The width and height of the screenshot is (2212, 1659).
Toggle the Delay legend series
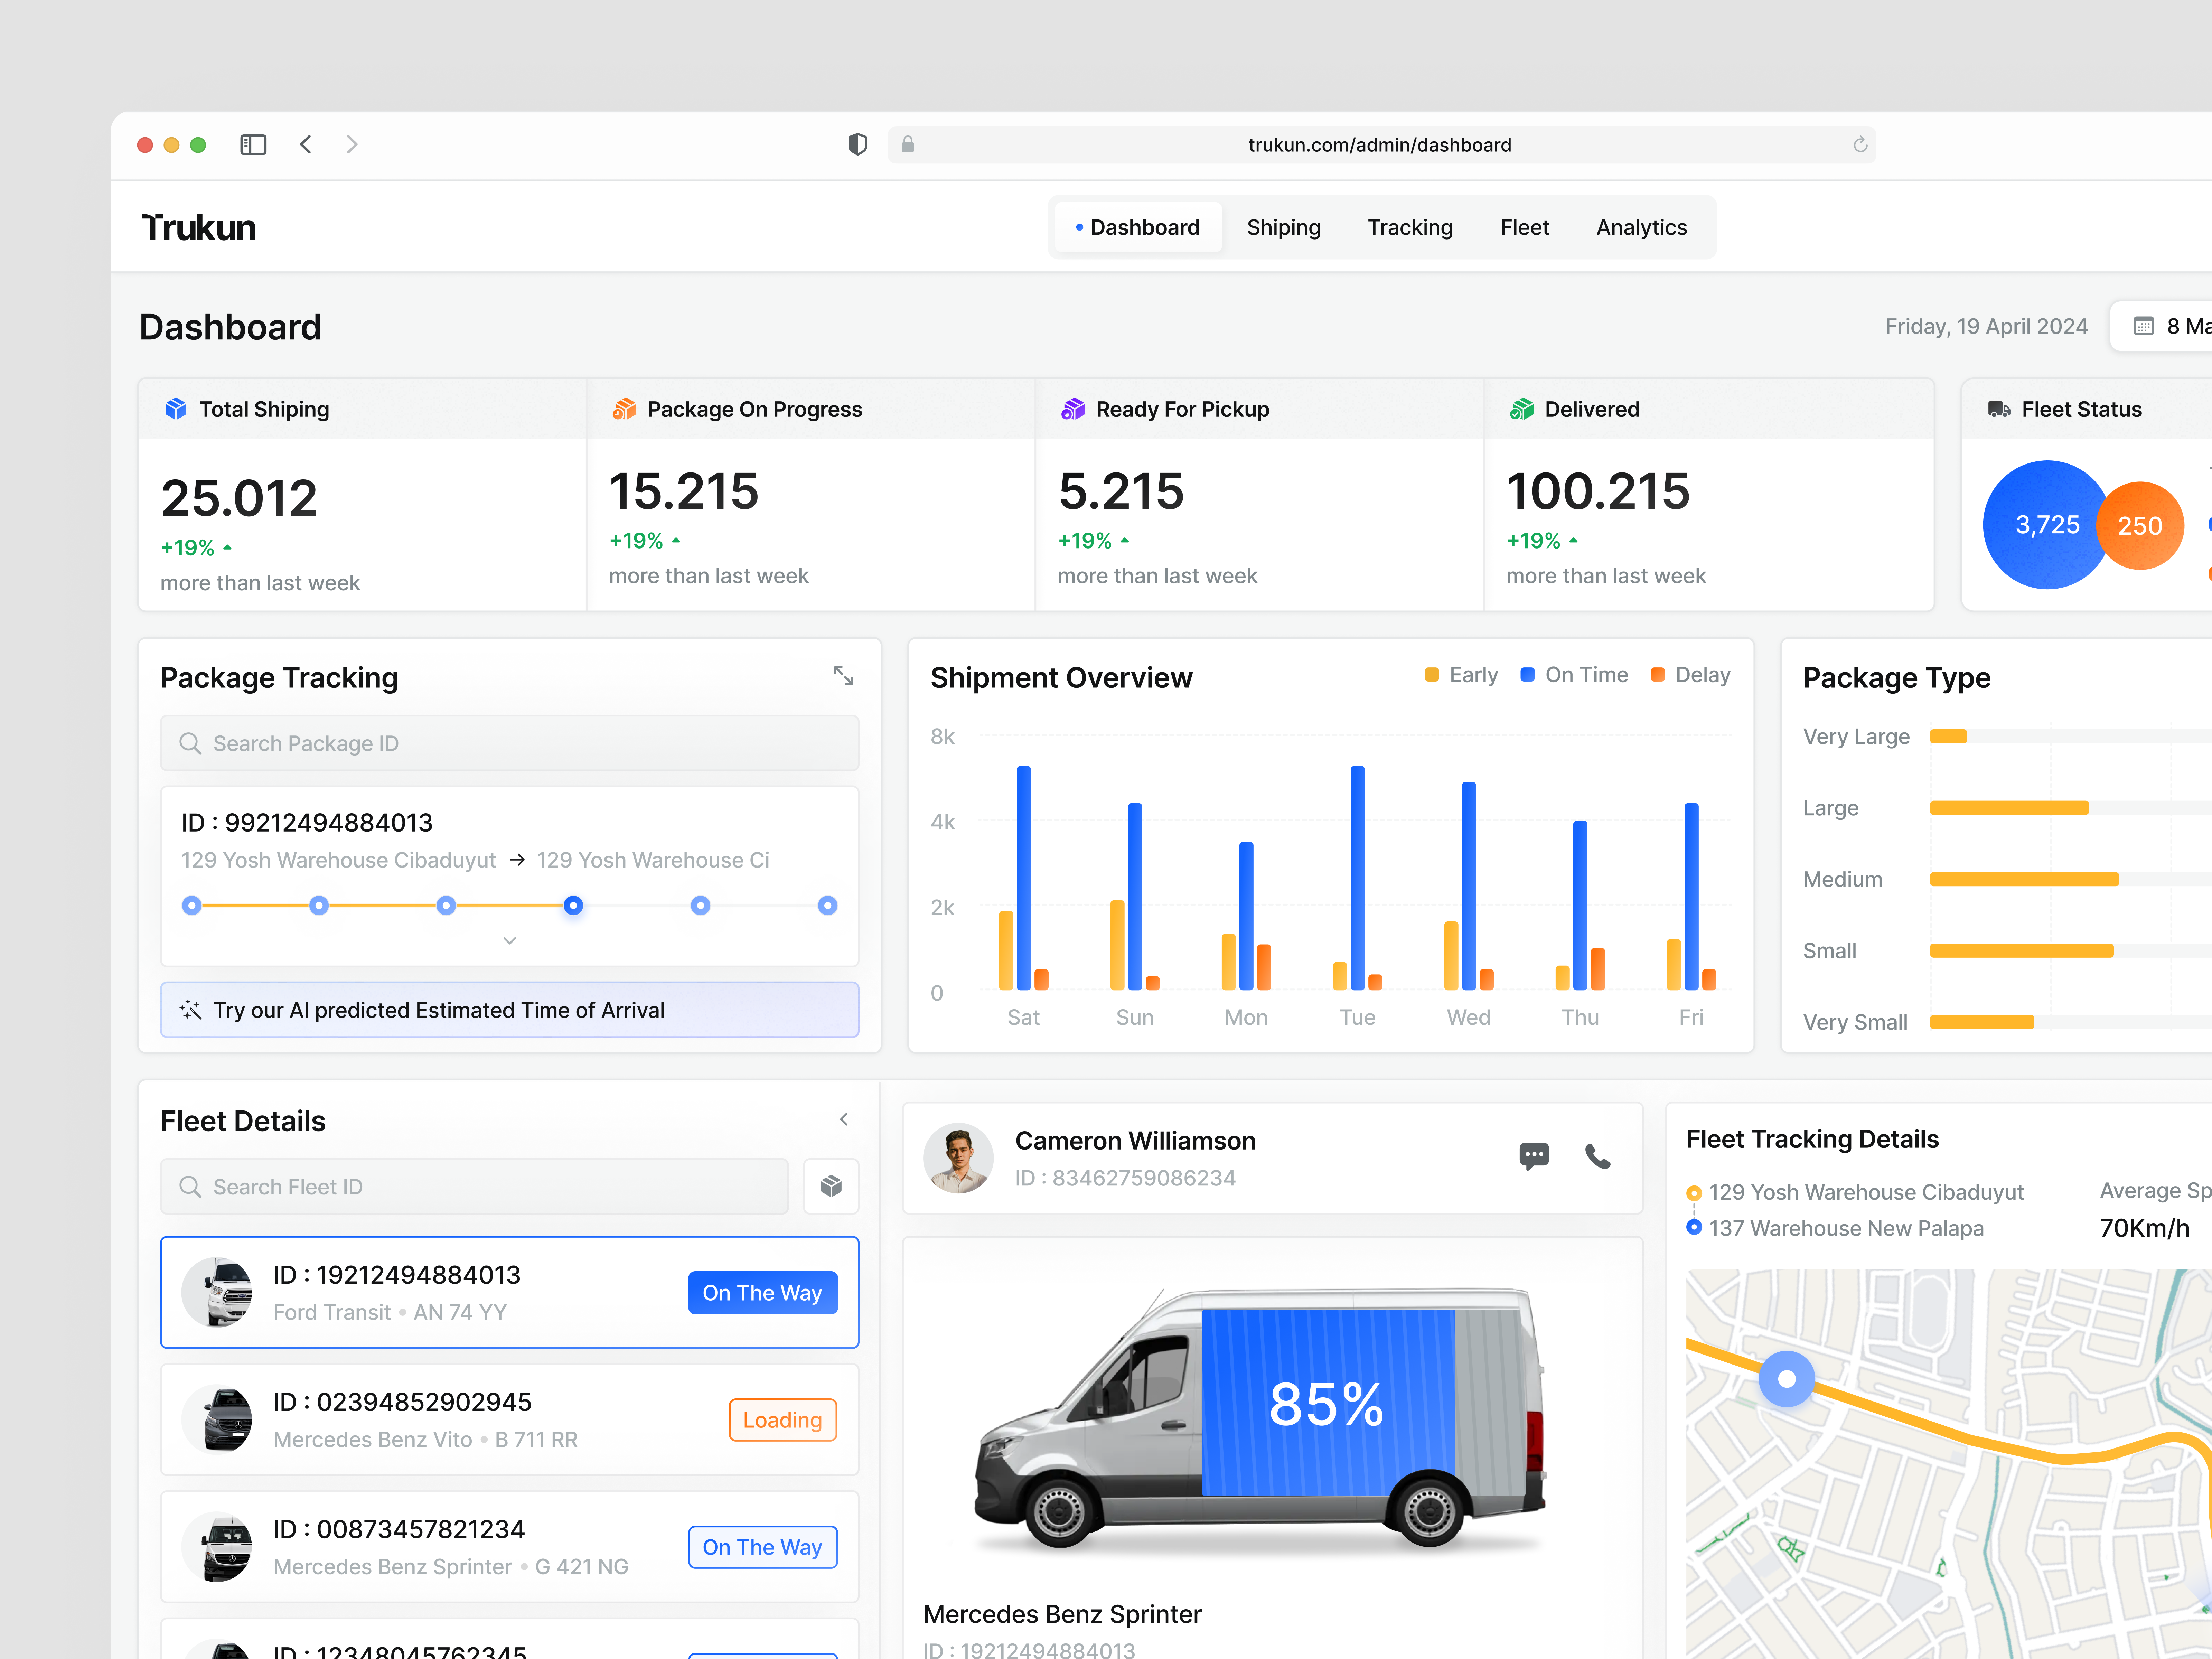(x=1690, y=675)
